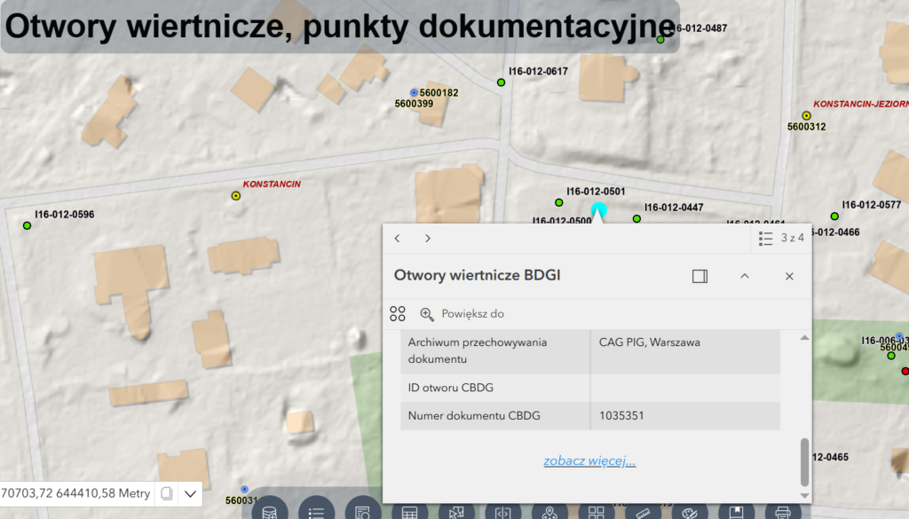This screenshot has width=909, height=519.
Task: Click the four-circles actions icon in popup
Action: 398,314
